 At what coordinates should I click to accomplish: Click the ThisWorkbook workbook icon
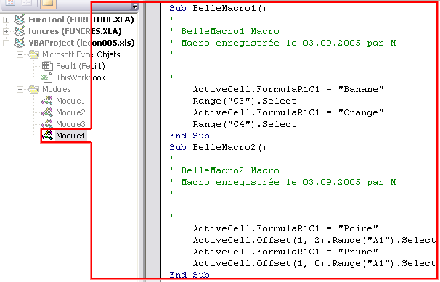[x=47, y=78]
